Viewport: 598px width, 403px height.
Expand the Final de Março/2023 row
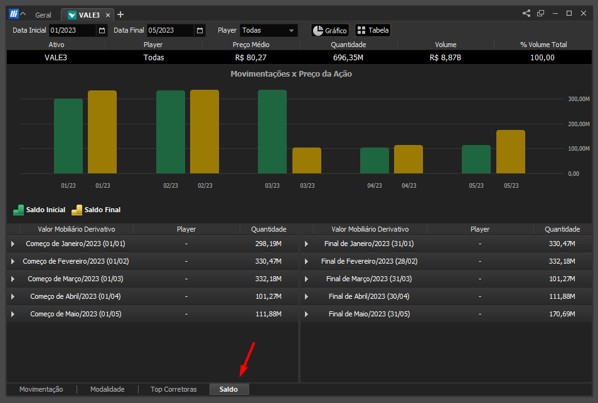click(306, 279)
